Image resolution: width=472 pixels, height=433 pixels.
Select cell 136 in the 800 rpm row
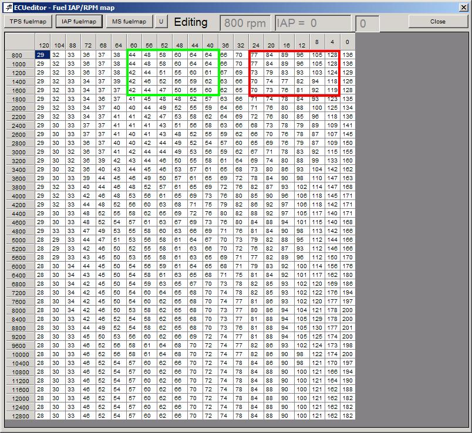(348, 55)
